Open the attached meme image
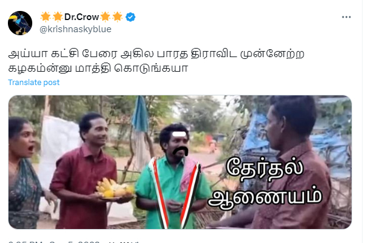 pos(180,162)
